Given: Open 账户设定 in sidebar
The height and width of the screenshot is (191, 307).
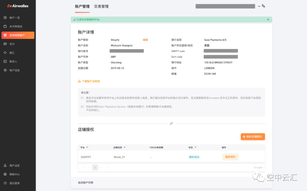Looking at the screenshot, I should pyautogui.click(x=14, y=70).
